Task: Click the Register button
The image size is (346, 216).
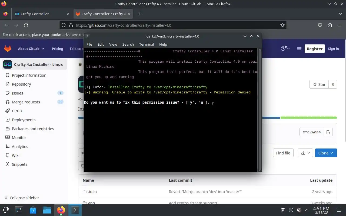Action: tap(315, 49)
